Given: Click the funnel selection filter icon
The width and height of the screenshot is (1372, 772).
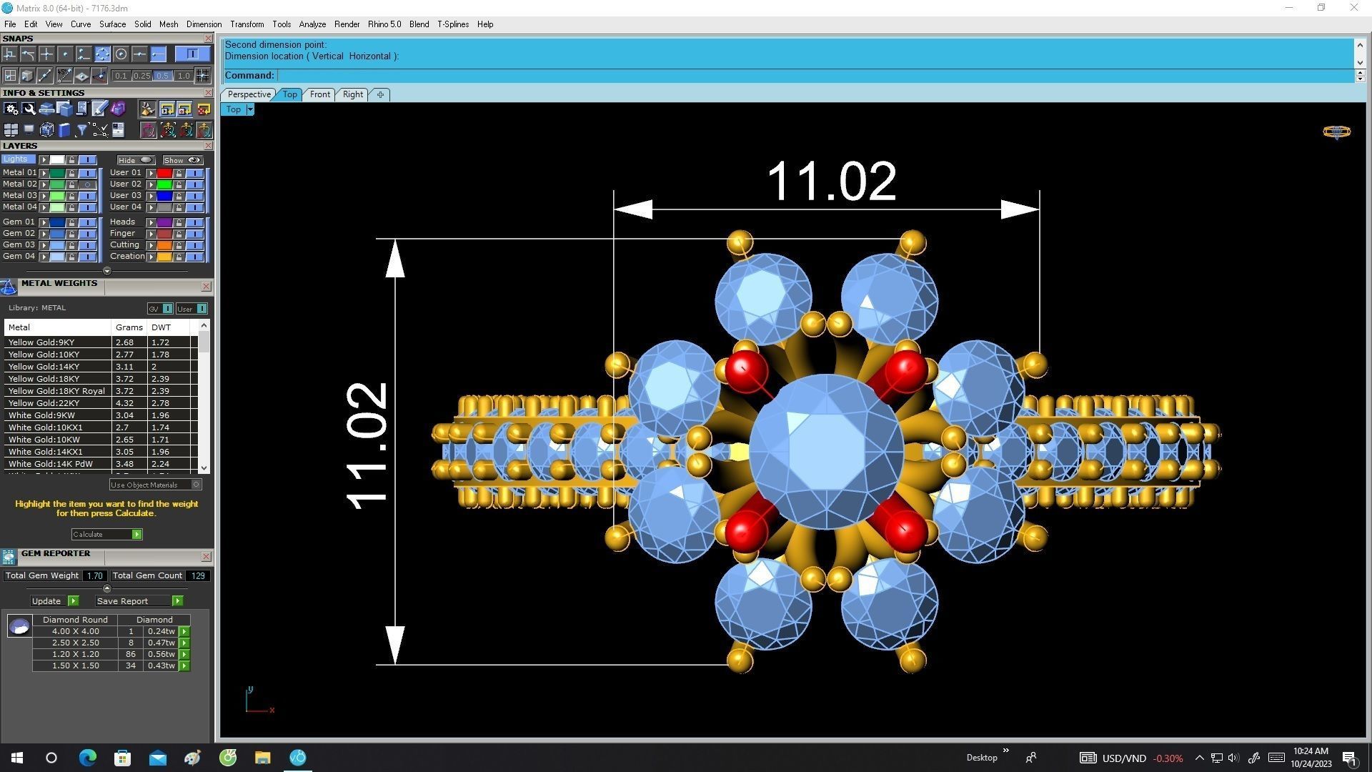Looking at the screenshot, I should pos(81,130).
